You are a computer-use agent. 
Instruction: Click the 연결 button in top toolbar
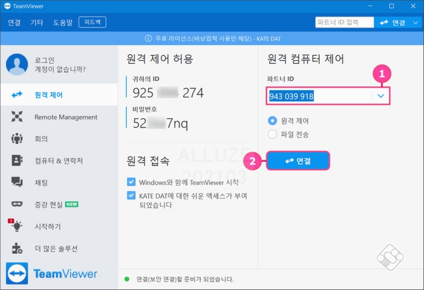[392, 23]
